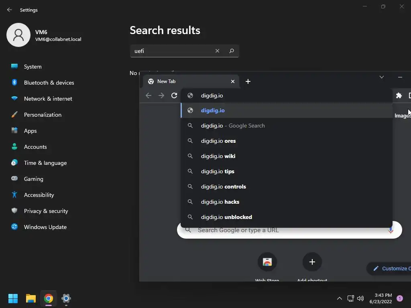
Task: Open Chrome extensions puzzle icon
Action: pos(399,95)
